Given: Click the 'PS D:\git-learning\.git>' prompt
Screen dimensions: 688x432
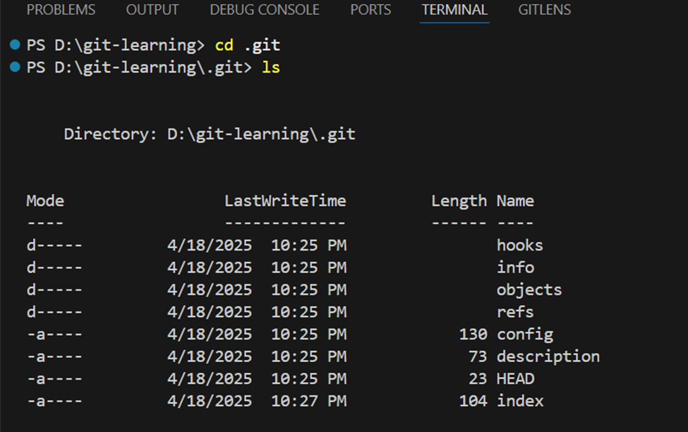Looking at the screenshot, I should point(139,68).
